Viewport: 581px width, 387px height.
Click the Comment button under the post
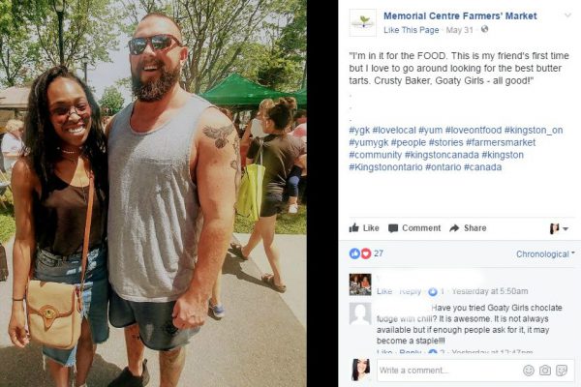414,228
